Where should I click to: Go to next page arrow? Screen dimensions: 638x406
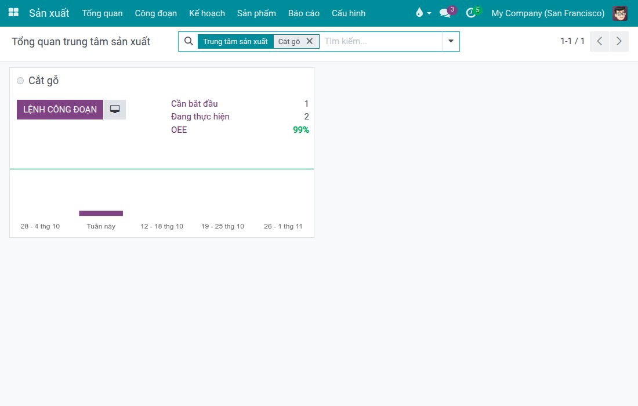[x=619, y=41]
